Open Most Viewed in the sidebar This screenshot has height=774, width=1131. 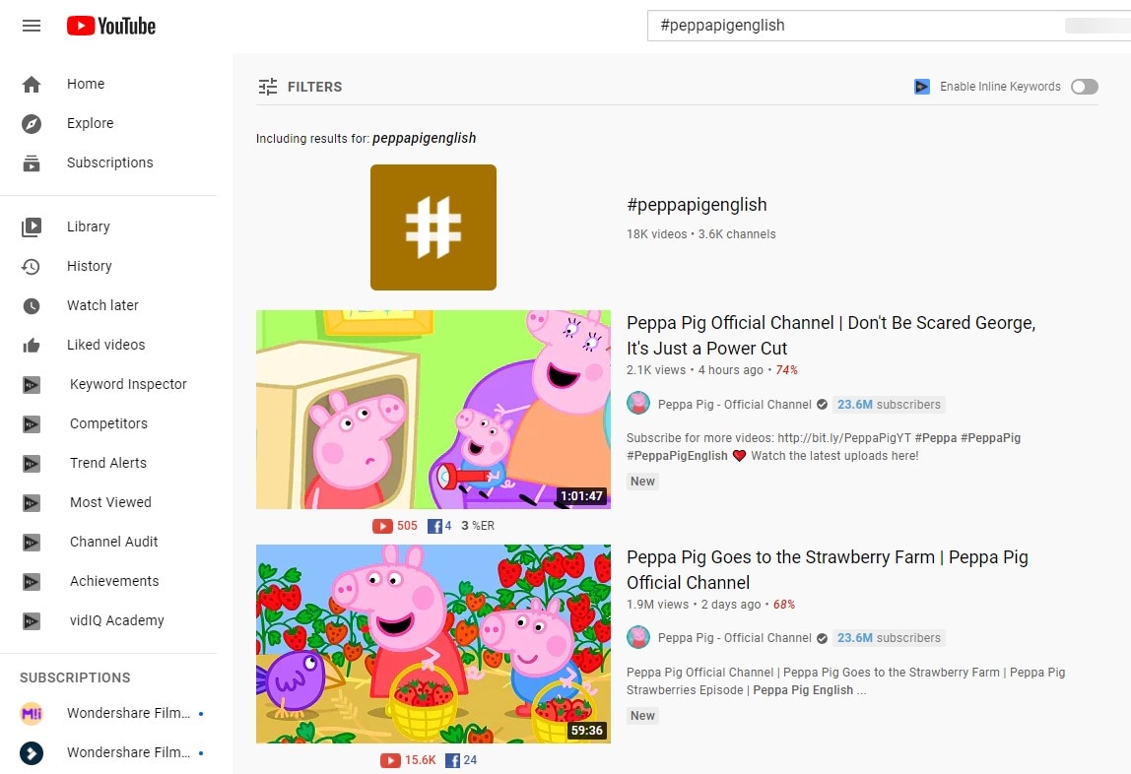click(108, 502)
